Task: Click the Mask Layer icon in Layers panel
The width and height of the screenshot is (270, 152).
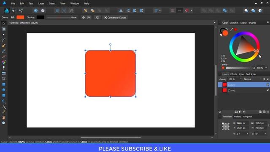Action: (x=236, y=112)
